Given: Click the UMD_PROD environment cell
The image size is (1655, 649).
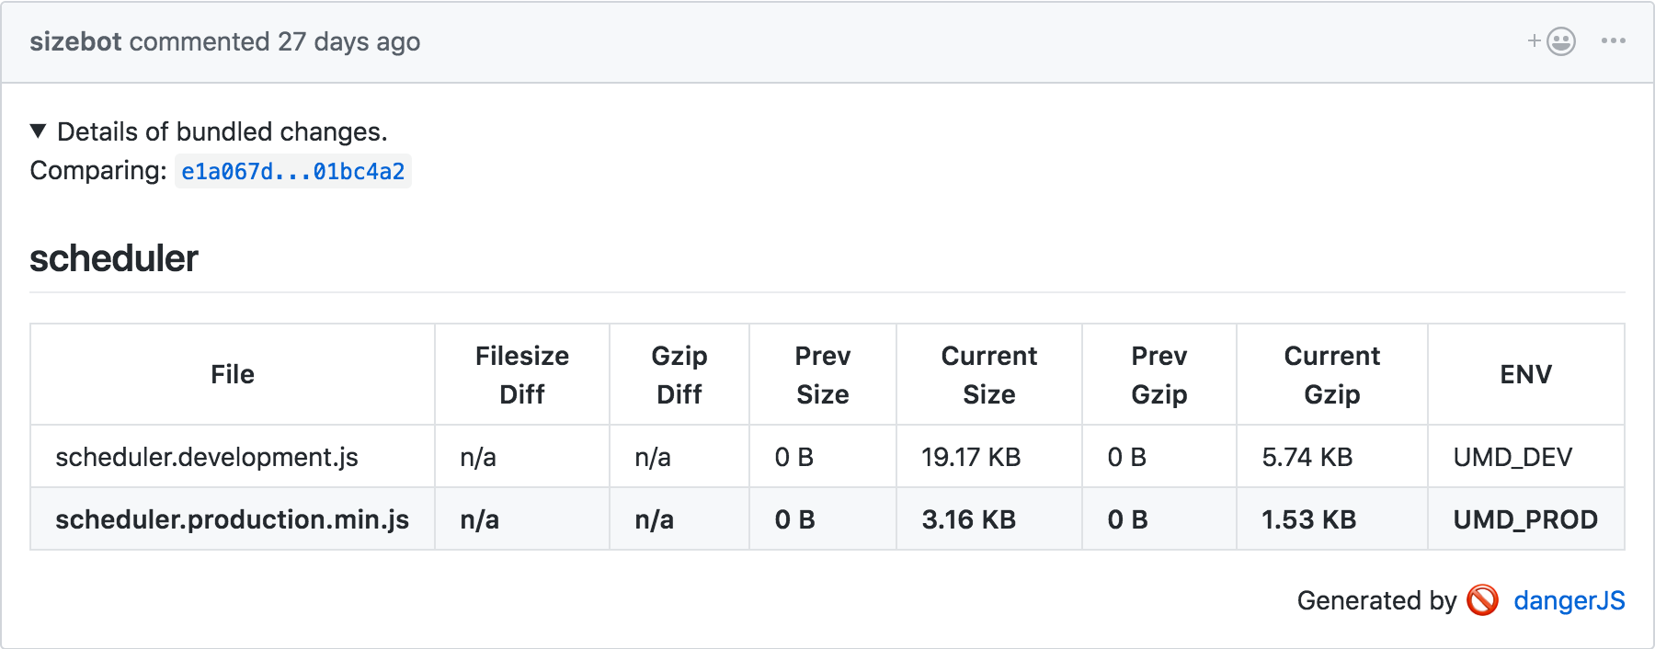Looking at the screenshot, I should tap(1524, 519).
